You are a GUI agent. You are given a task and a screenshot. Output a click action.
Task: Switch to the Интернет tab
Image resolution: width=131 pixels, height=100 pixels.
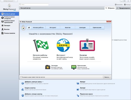(x=53, y=28)
